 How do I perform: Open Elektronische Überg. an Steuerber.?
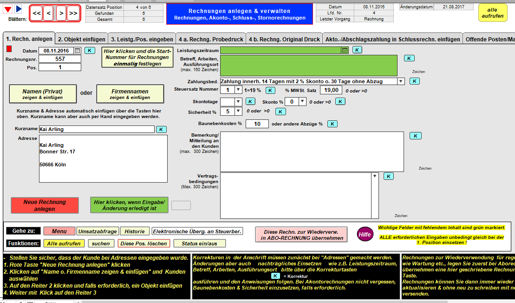197,231
